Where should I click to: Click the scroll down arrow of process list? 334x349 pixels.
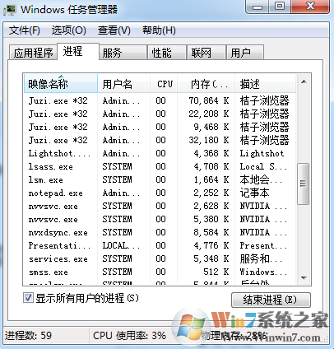click(304, 277)
